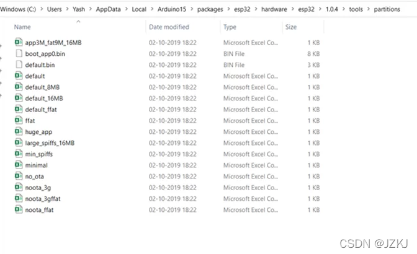This screenshot has height=254, width=417.
Task: Click the 3 KB size of default.bin
Action: point(313,65)
